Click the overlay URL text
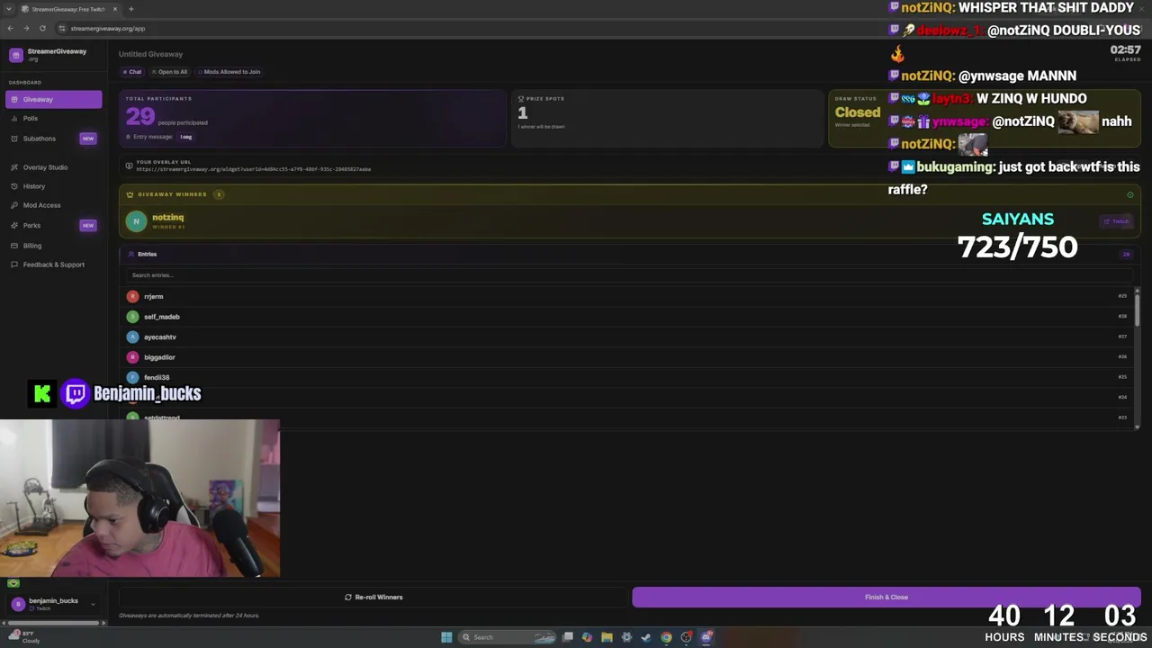1152x648 pixels. tap(254, 169)
